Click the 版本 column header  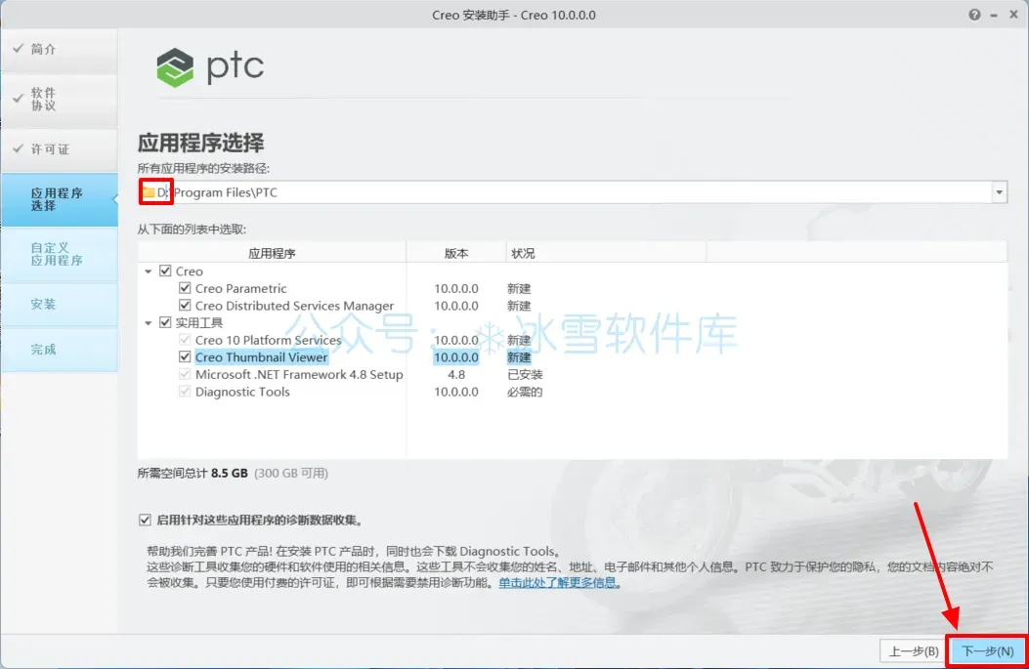456,253
